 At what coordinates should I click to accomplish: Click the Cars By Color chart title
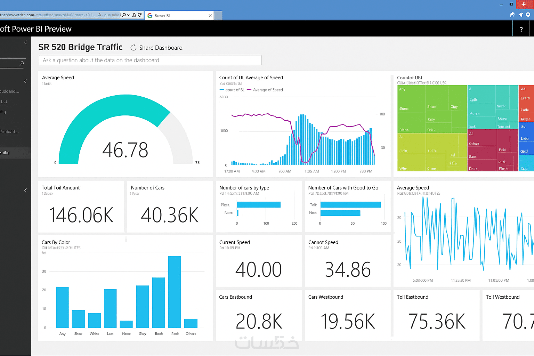56,242
